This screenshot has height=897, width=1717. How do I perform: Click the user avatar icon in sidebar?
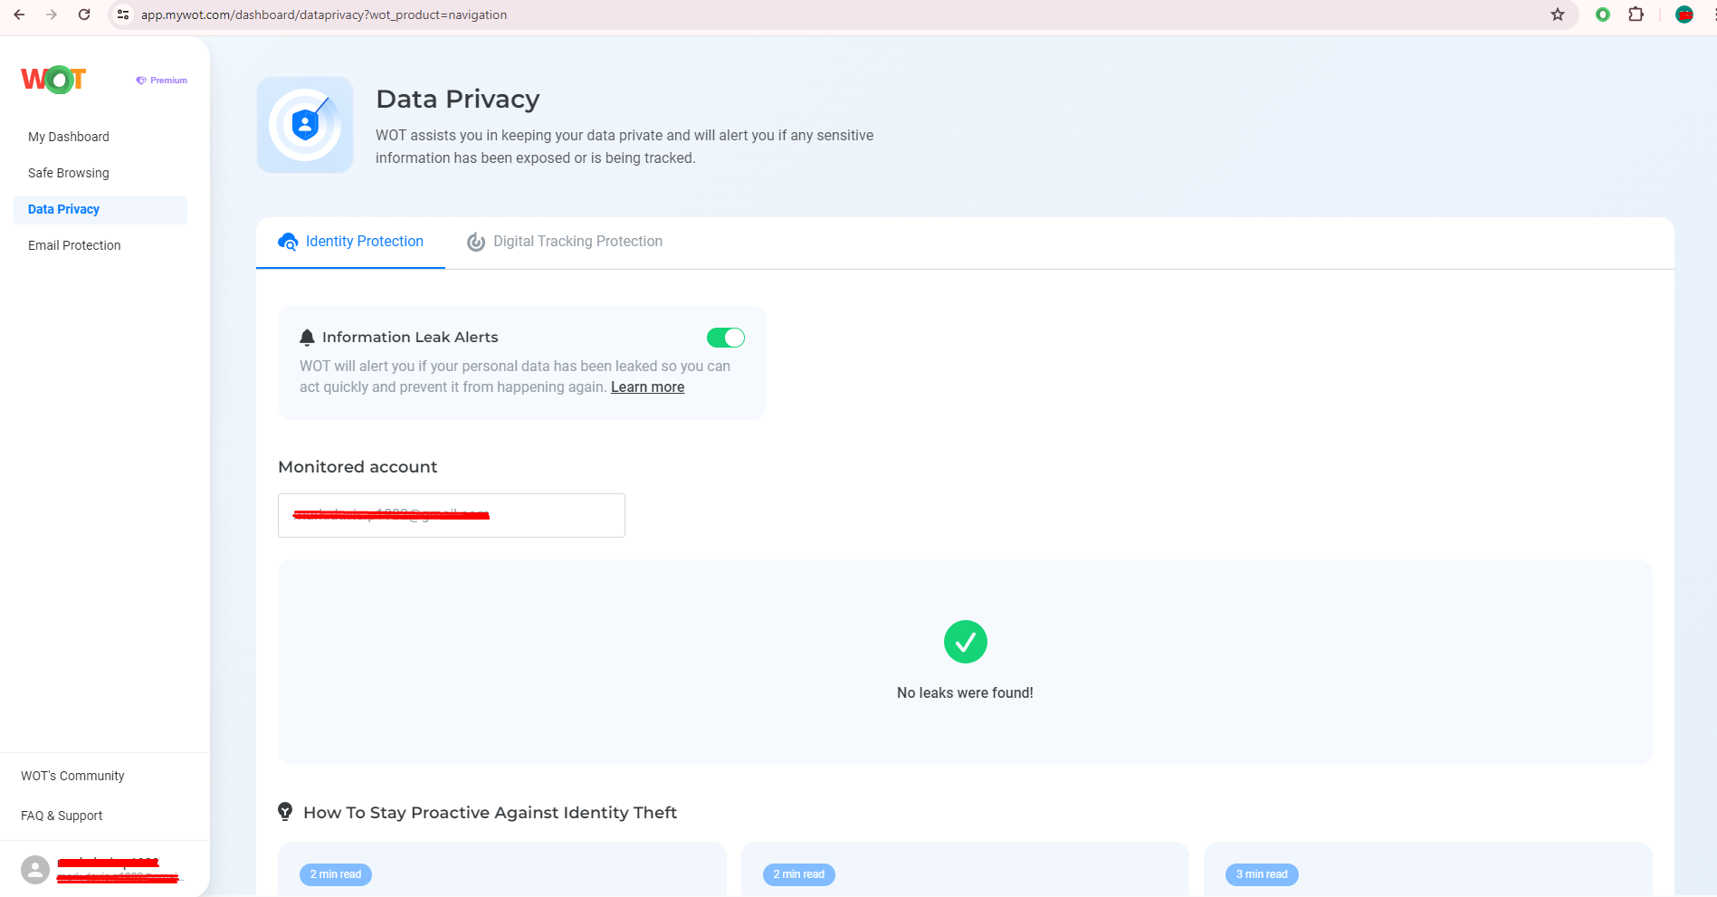coord(35,870)
